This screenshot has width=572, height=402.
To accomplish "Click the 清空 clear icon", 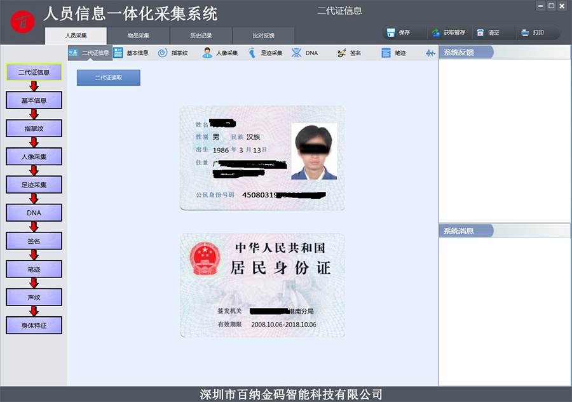I will 480,33.
